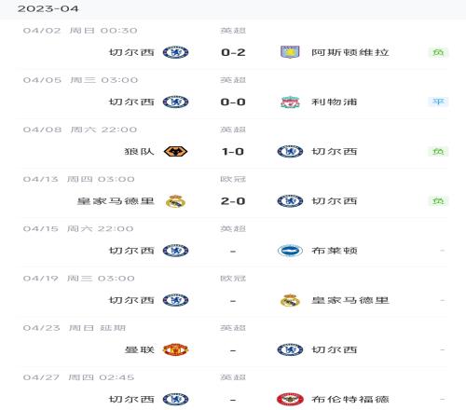Open the Manchester United crest
Image resolution: width=466 pixels, height=410 pixels.
click(x=175, y=349)
